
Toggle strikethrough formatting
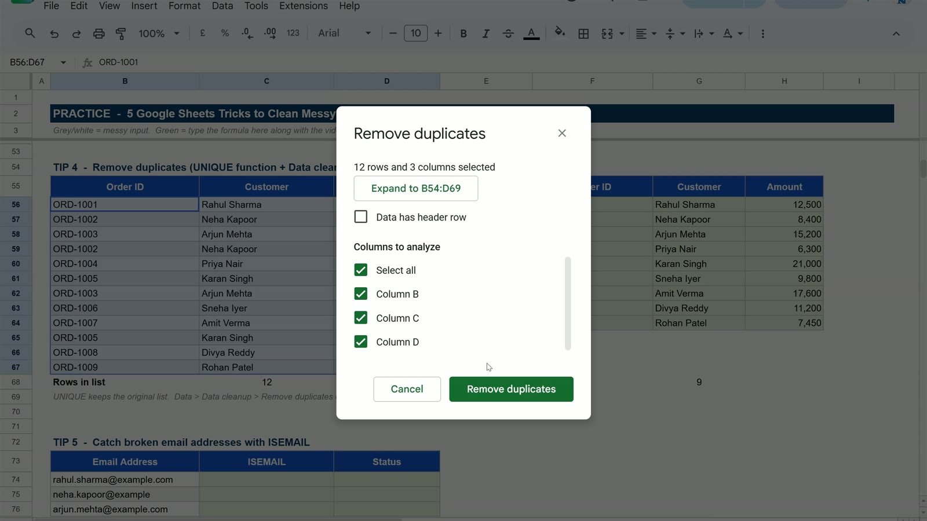tap(508, 34)
